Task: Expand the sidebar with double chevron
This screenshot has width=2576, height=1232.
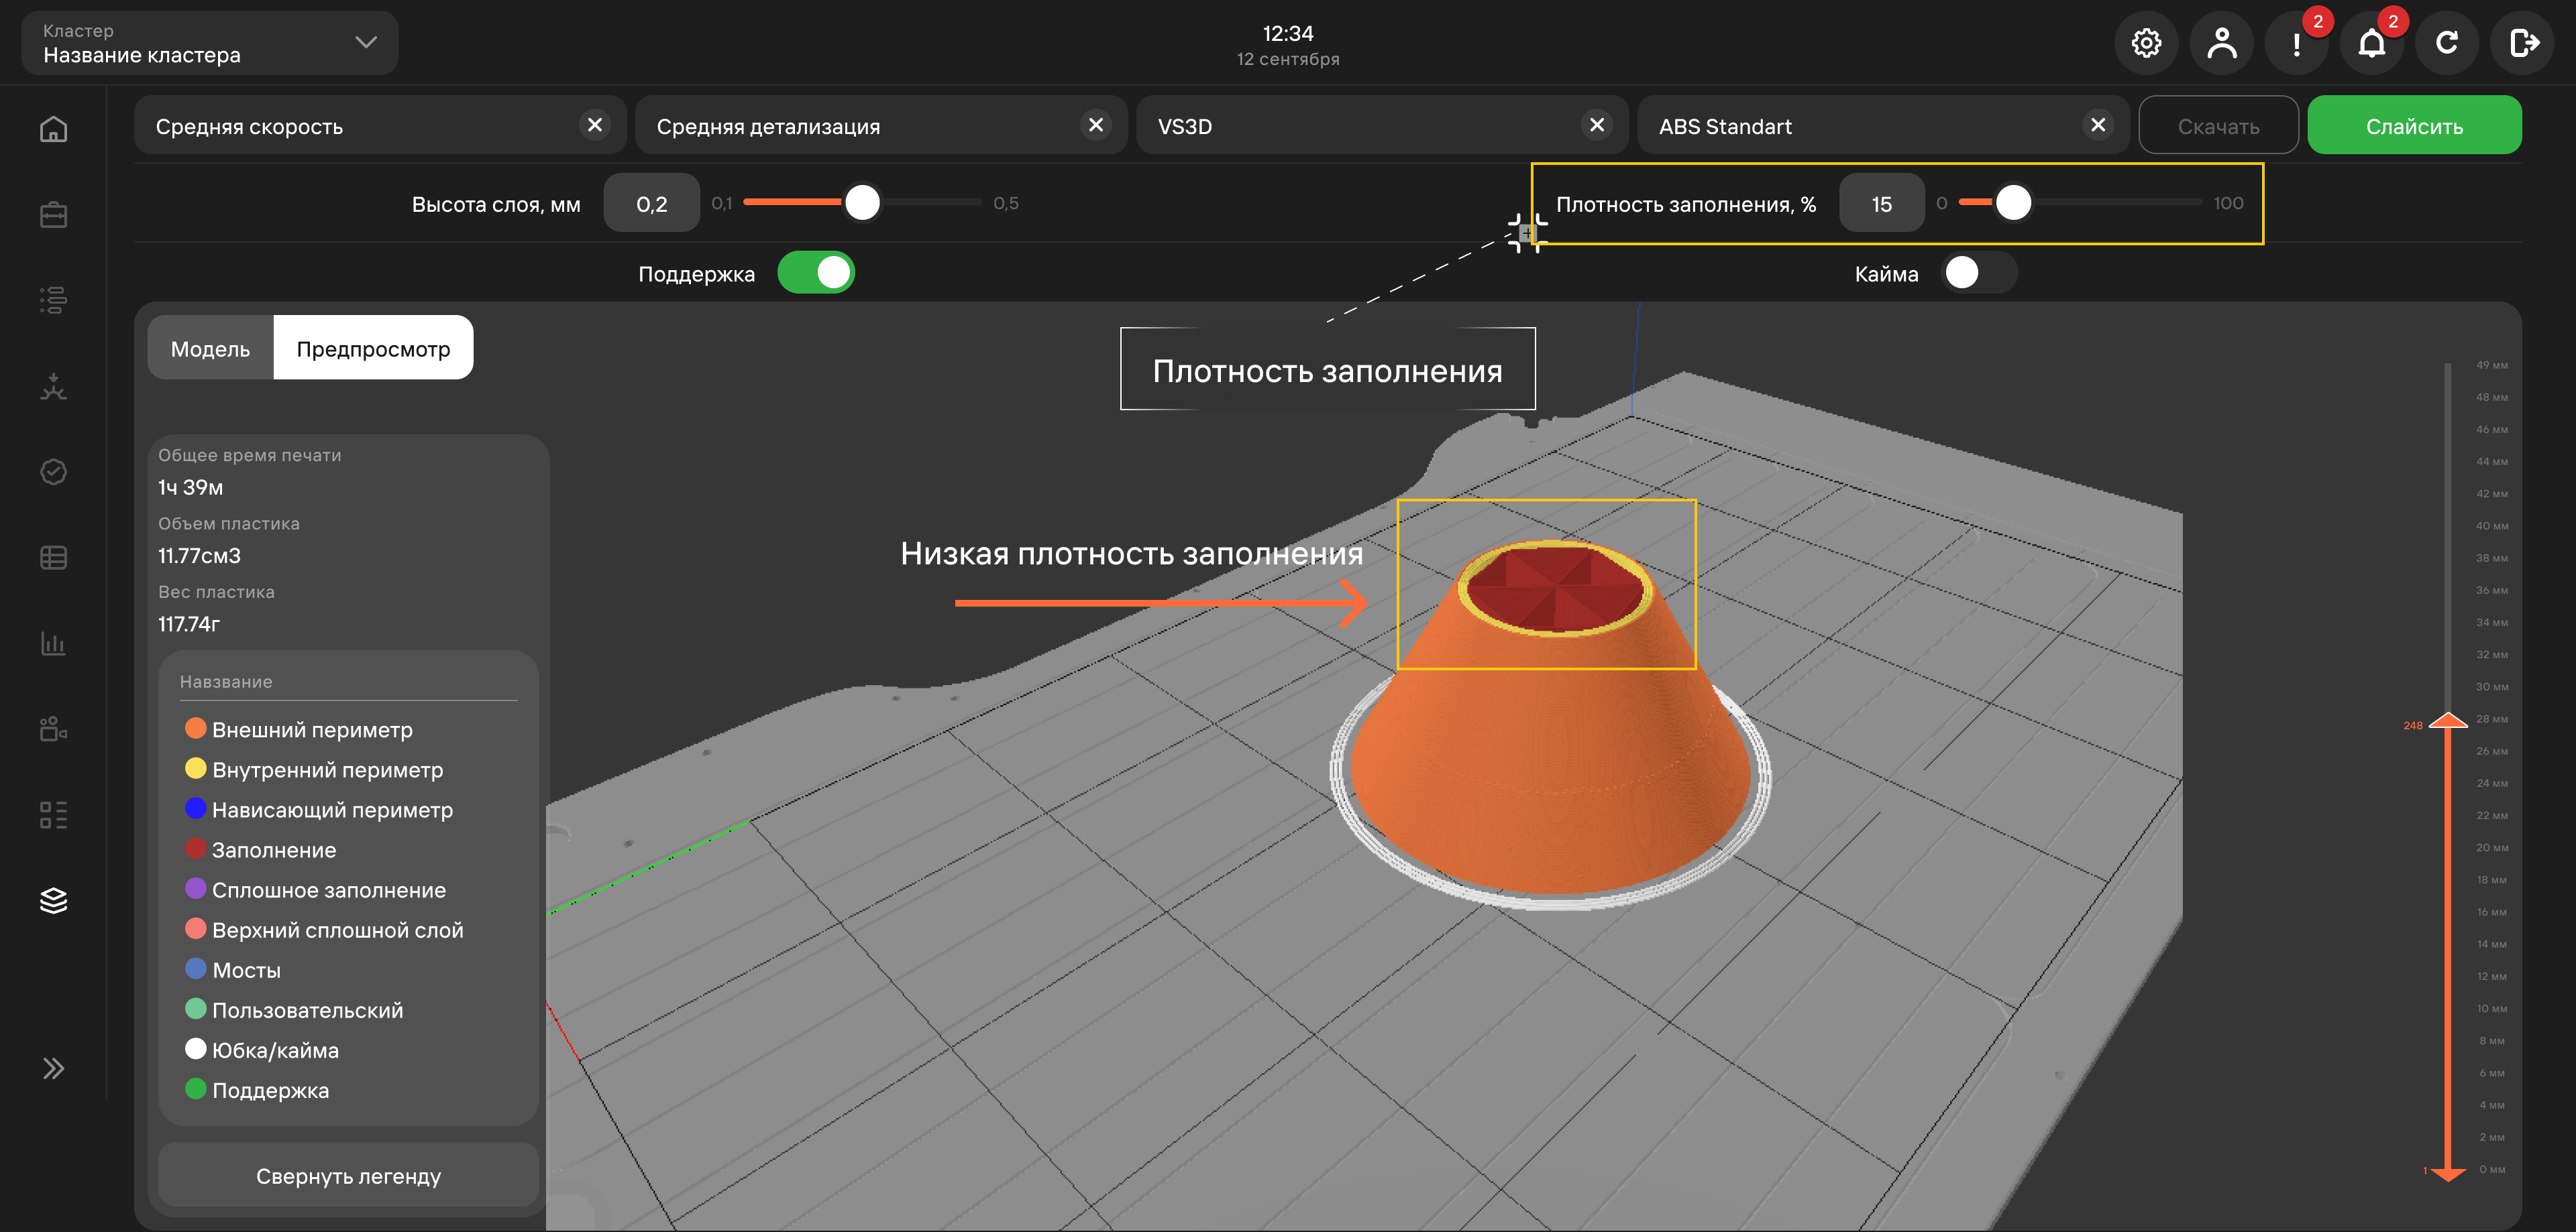Action: (x=53, y=1068)
